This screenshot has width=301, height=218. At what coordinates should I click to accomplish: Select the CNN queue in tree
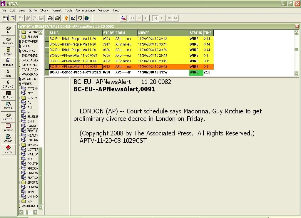pos(31,121)
